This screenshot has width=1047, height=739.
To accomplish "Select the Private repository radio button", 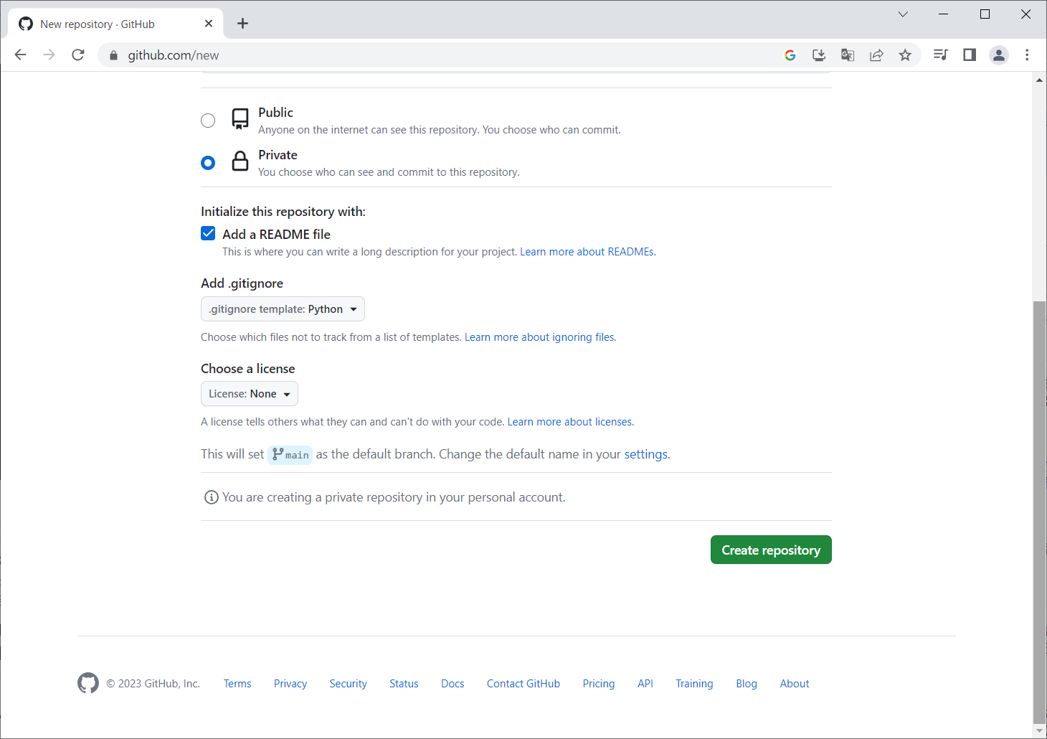I will pyautogui.click(x=208, y=163).
